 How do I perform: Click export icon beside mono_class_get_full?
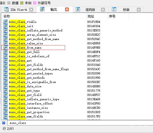(5, 52)
